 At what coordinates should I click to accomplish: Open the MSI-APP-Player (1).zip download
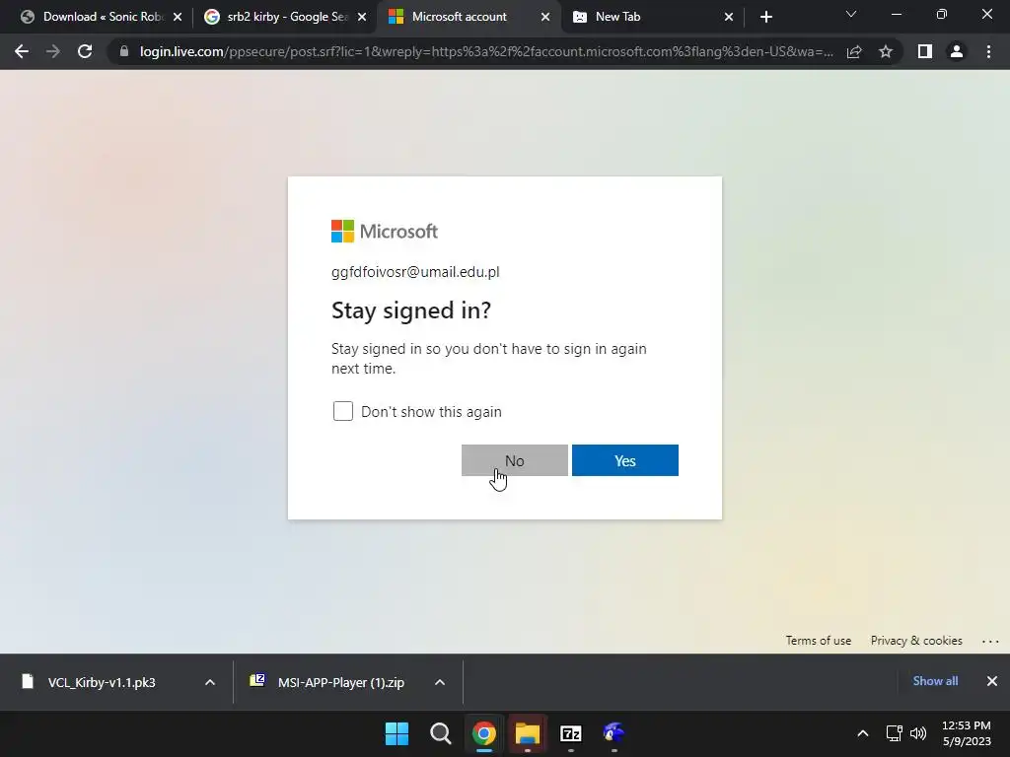(340, 682)
